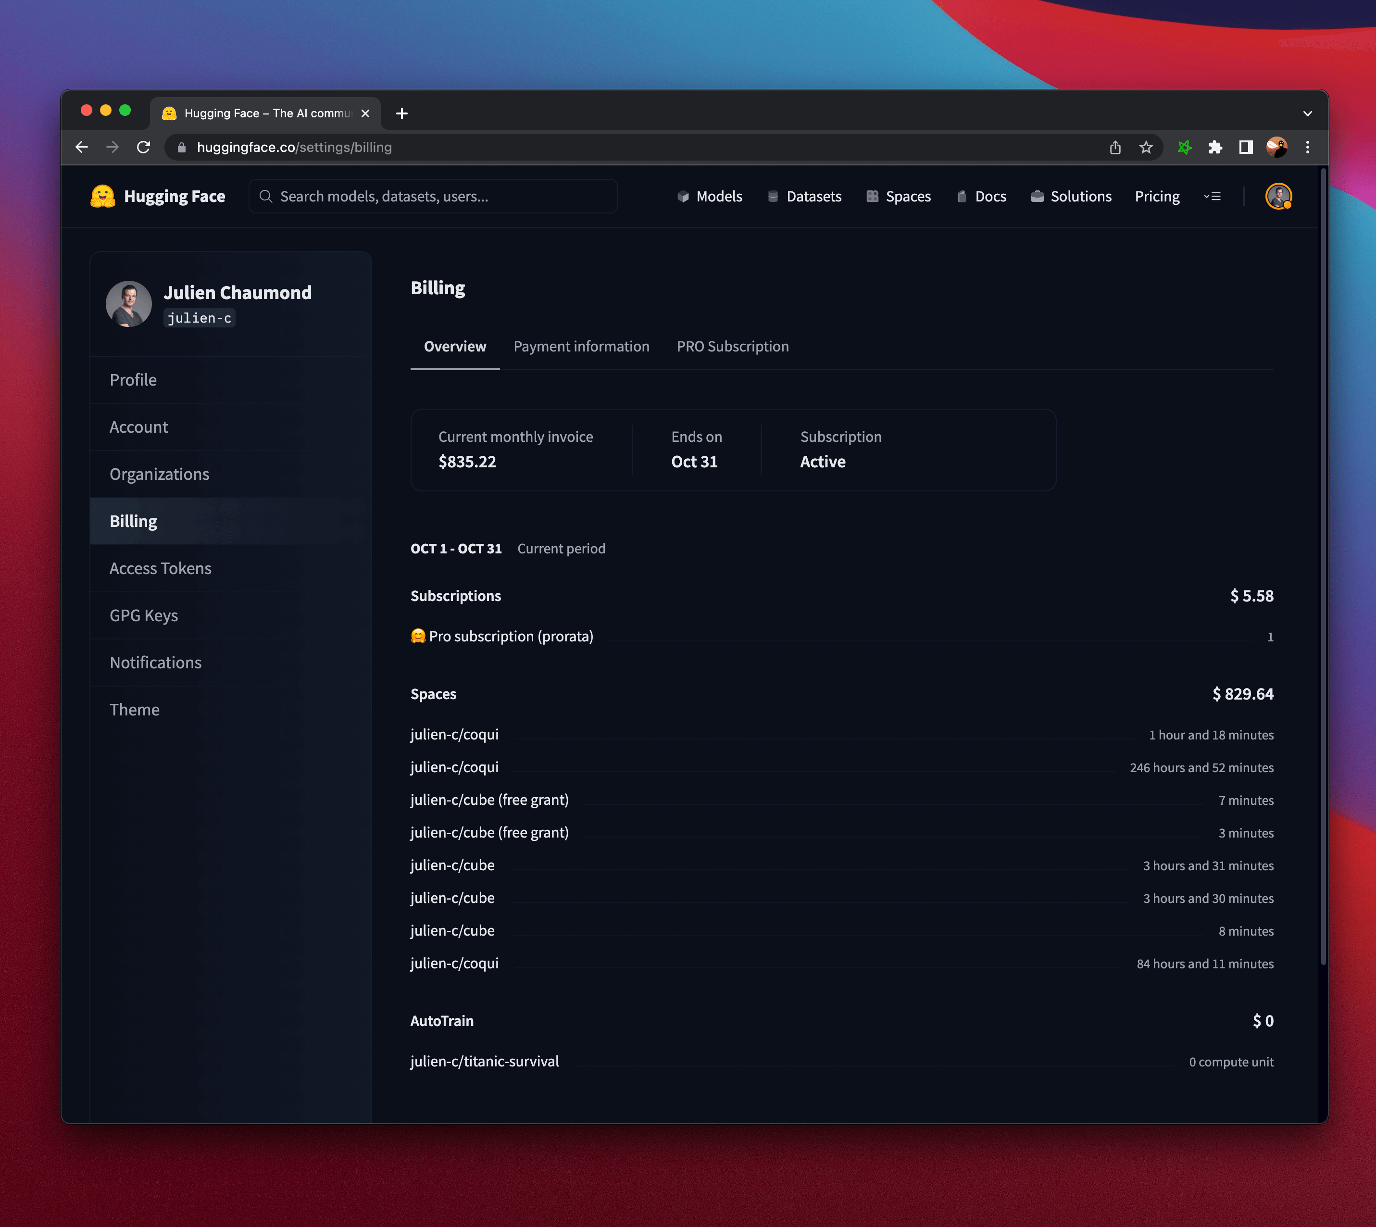
Task: Open the Pricing page link
Action: tap(1157, 196)
